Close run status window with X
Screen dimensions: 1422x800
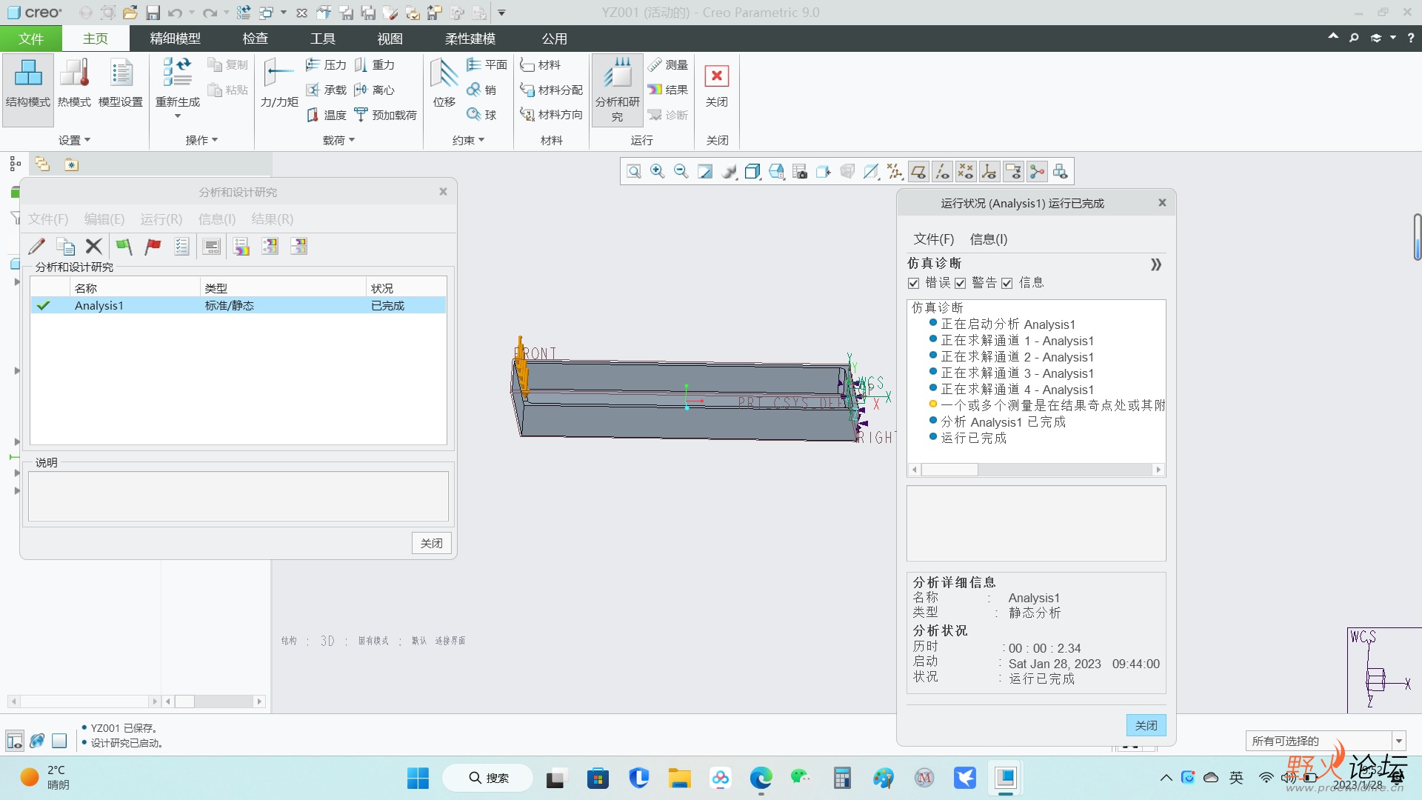coord(1162,203)
